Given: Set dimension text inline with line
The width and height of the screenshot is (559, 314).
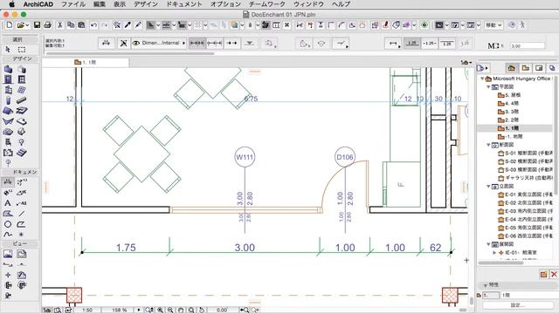Looking at the screenshot, I should (430, 43).
